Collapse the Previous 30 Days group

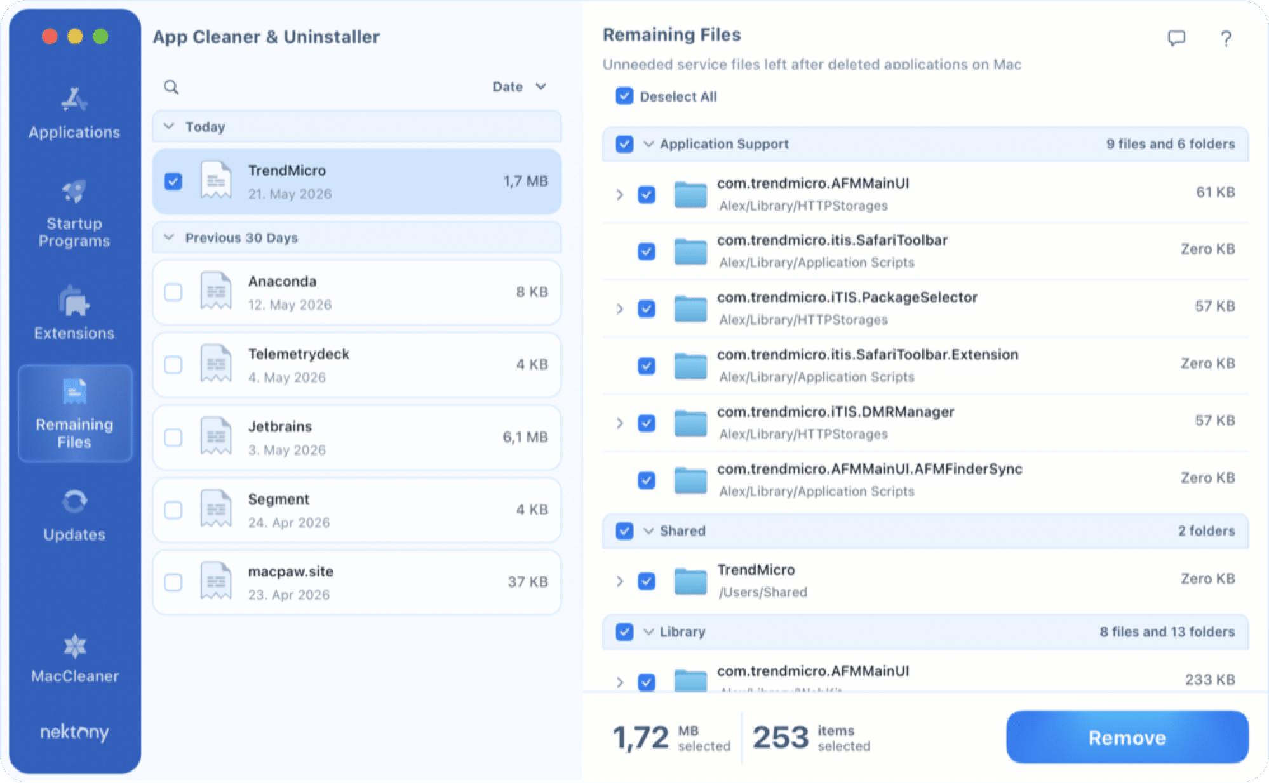[x=169, y=237]
